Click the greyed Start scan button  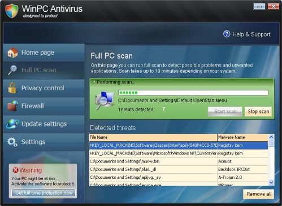click(225, 112)
